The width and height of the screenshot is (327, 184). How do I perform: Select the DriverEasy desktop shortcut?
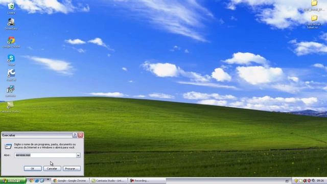pos(11,24)
